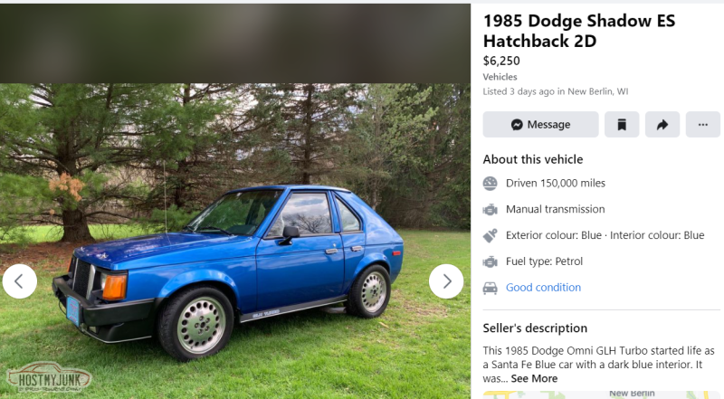Open the Good condition link

[x=543, y=287]
